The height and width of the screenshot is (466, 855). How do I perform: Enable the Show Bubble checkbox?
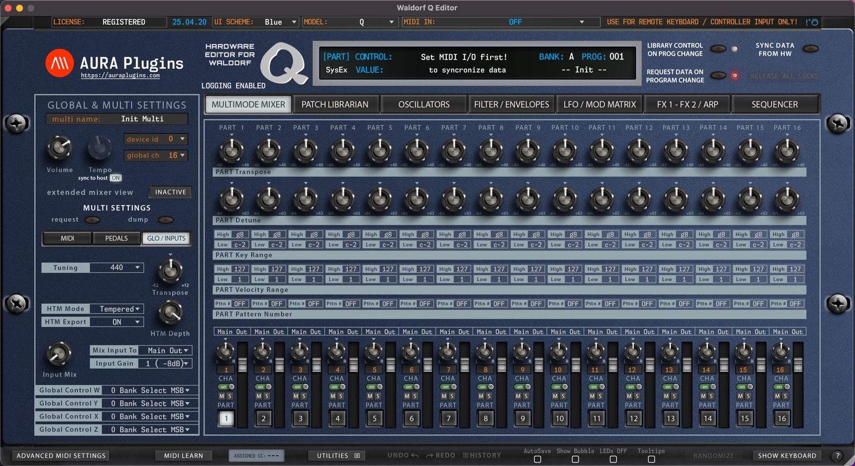coord(575,459)
